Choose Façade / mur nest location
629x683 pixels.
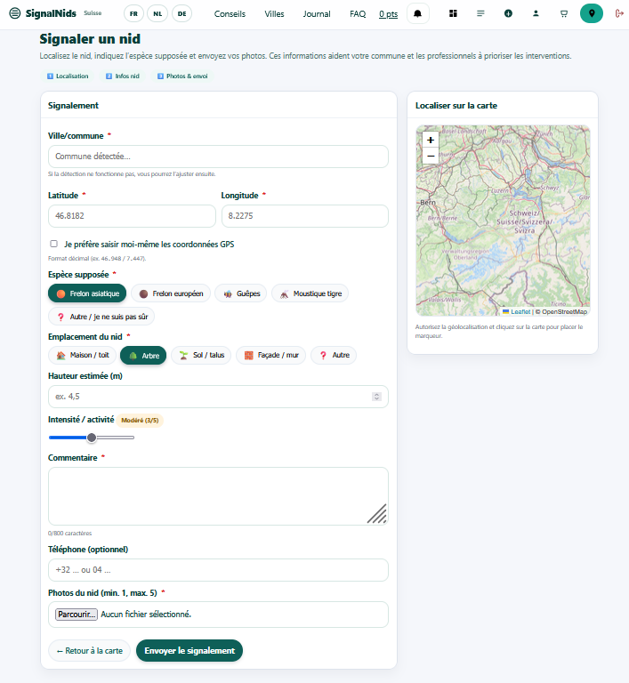coord(270,356)
